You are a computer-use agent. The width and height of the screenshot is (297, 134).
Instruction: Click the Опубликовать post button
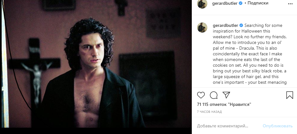(278, 126)
